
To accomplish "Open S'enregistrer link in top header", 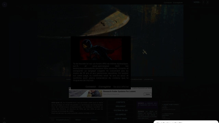I will click(x=178, y=2).
